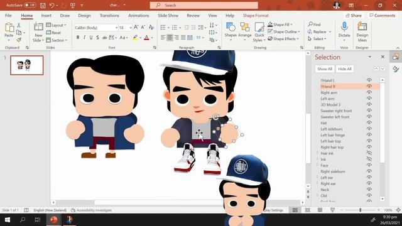This screenshot has width=402, height=226.
Task: Click the Show All button
Action: (325, 69)
